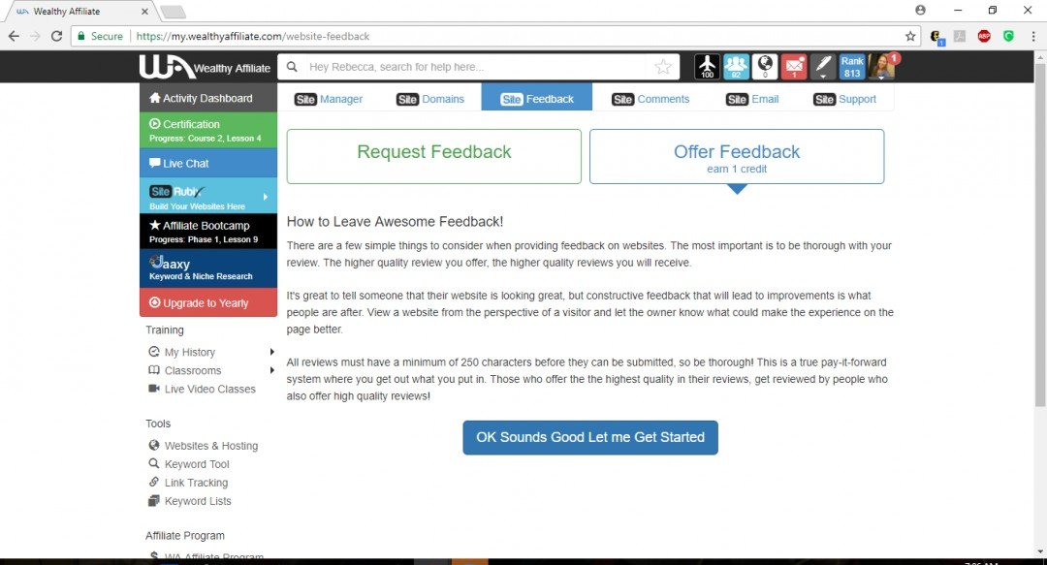Open Live Chat
Viewport: 1047px width, 565px height.
[208, 163]
